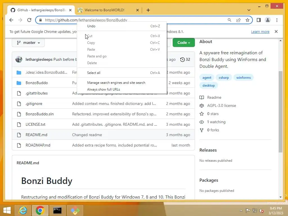Click the desktop topic tag

208,85
